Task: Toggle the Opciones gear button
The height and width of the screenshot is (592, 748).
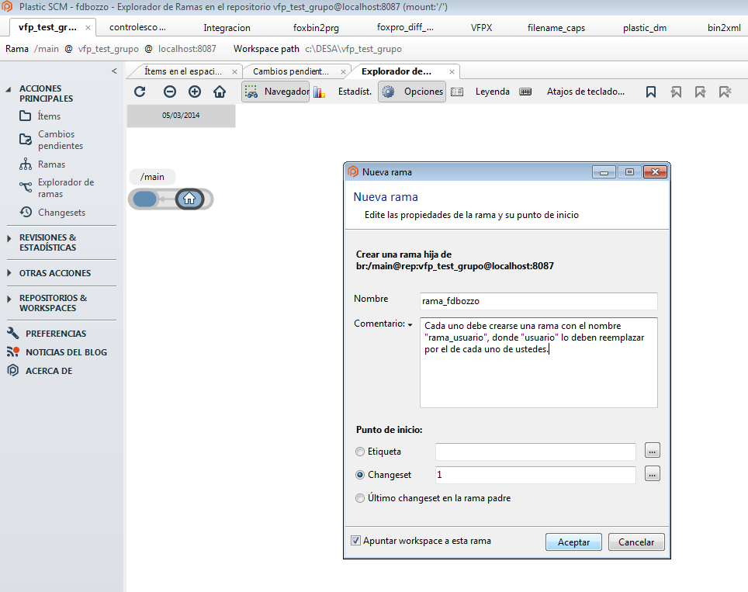Action: pos(412,92)
